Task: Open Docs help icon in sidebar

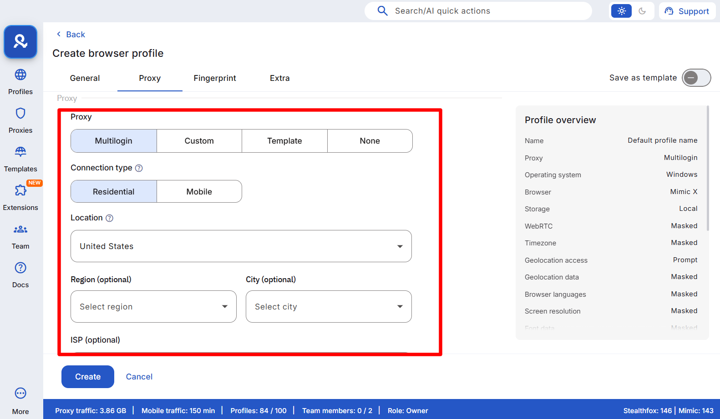Action: [x=20, y=268]
